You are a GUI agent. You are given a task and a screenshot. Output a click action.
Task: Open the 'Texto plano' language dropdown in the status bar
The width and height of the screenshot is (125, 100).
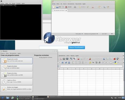79,34
